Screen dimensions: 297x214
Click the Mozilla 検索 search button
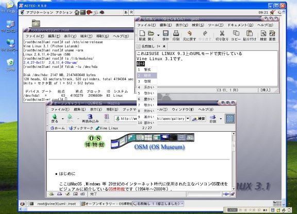pyautogui.click(x=199, y=119)
